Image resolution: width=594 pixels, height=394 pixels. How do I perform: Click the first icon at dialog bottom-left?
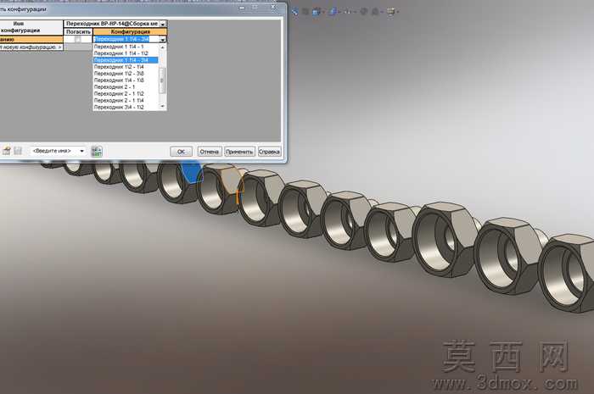tap(7, 151)
